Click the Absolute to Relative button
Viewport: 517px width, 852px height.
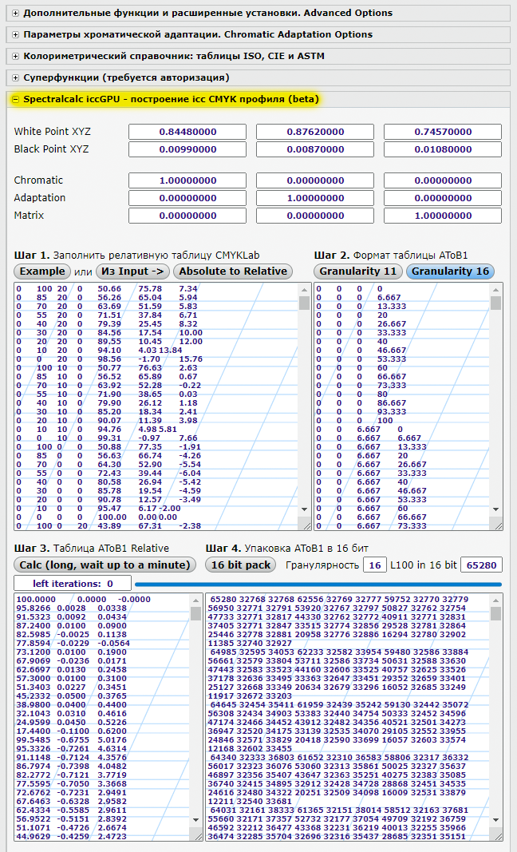tap(232, 271)
